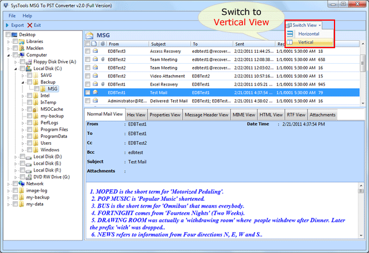The height and width of the screenshot is (253, 369).
Task: Expand the Users folder node
Action: click(23, 143)
